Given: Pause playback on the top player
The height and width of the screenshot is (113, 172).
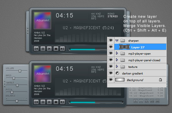Looking at the screenshot, I should pyautogui.click(x=43, y=49).
